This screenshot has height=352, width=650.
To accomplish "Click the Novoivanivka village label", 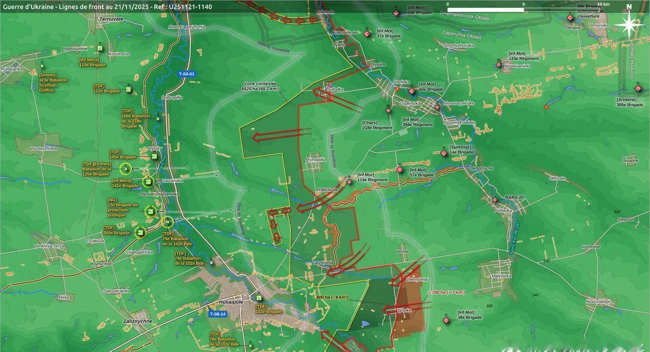I will tap(518, 66).
